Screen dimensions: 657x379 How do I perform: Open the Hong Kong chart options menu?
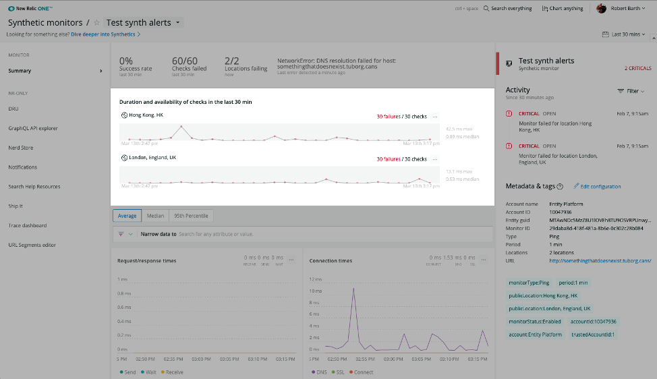click(435, 117)
